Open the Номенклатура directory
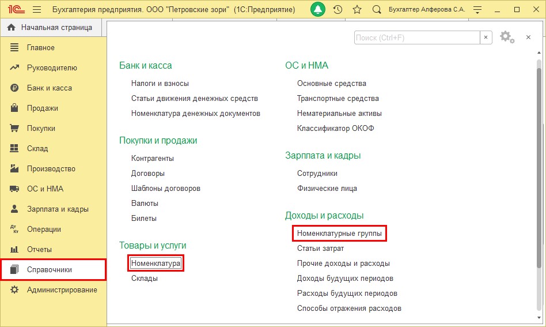This screenshot has width=546, height=327. click(x=156, y=263)
